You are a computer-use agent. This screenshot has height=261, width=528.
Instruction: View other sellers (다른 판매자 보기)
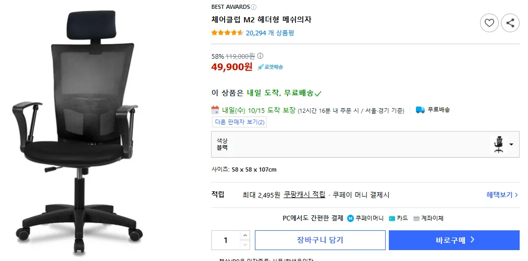239,122
